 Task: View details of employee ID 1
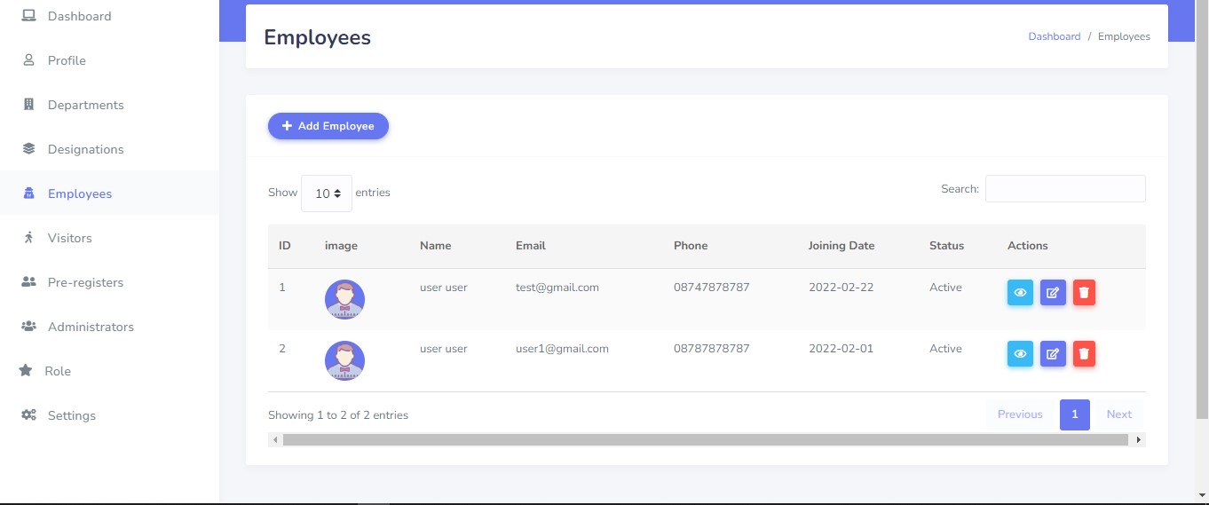pos(1020,293)
